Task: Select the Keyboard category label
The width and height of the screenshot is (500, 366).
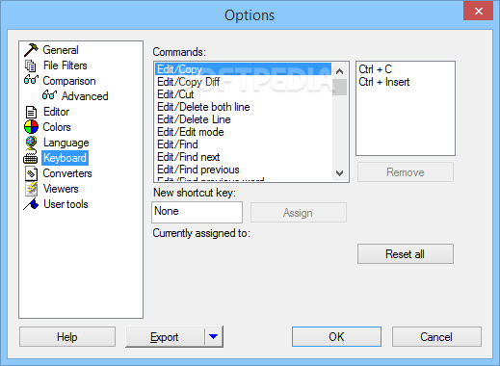Action: [x=65, y=158]
